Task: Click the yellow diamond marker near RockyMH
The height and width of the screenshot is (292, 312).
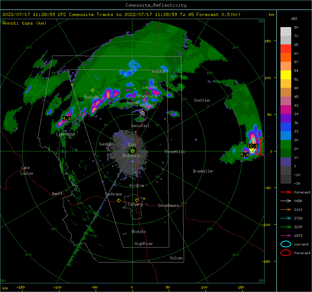Action: [x=93, y=91]
